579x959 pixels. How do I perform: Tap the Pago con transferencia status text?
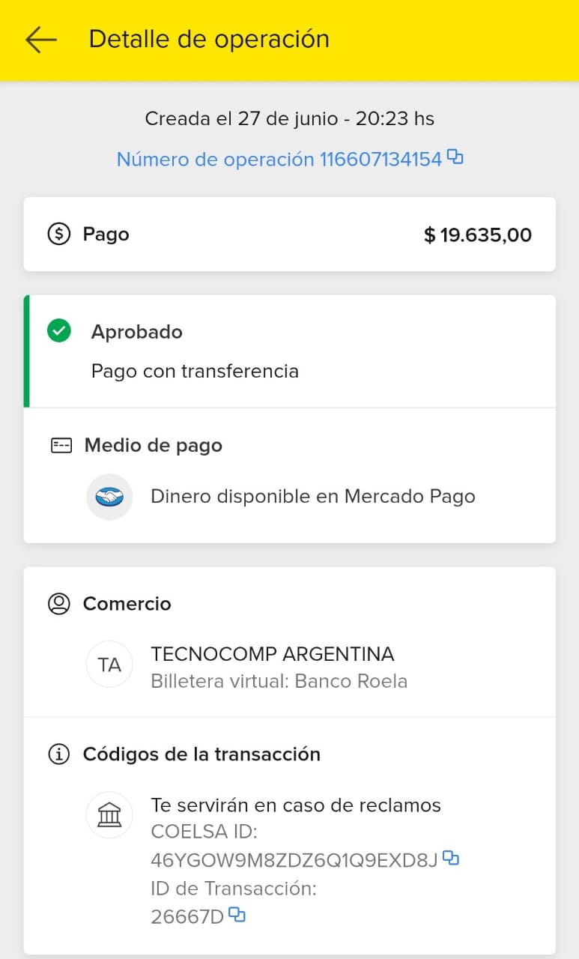point(195,371)
